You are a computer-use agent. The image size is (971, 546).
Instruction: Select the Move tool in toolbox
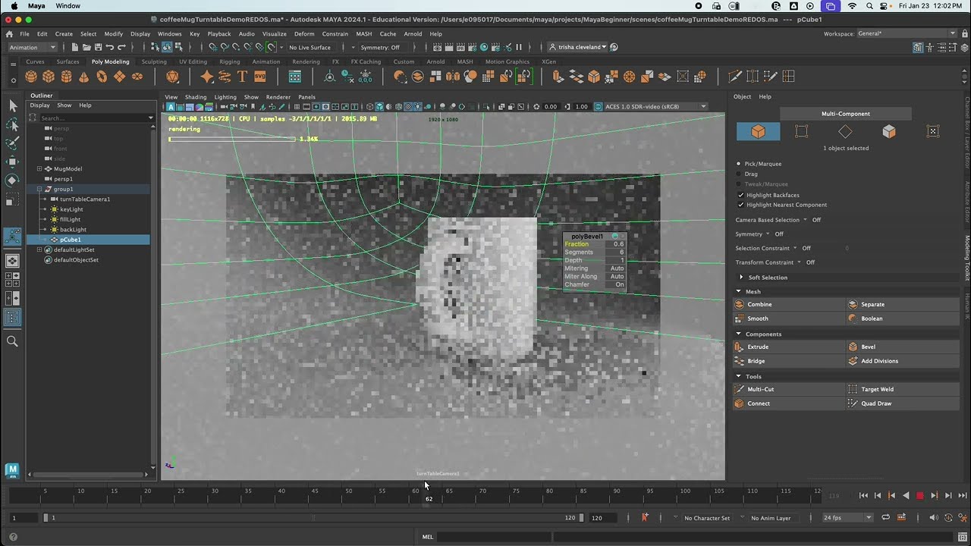click(x=12, y=162)
